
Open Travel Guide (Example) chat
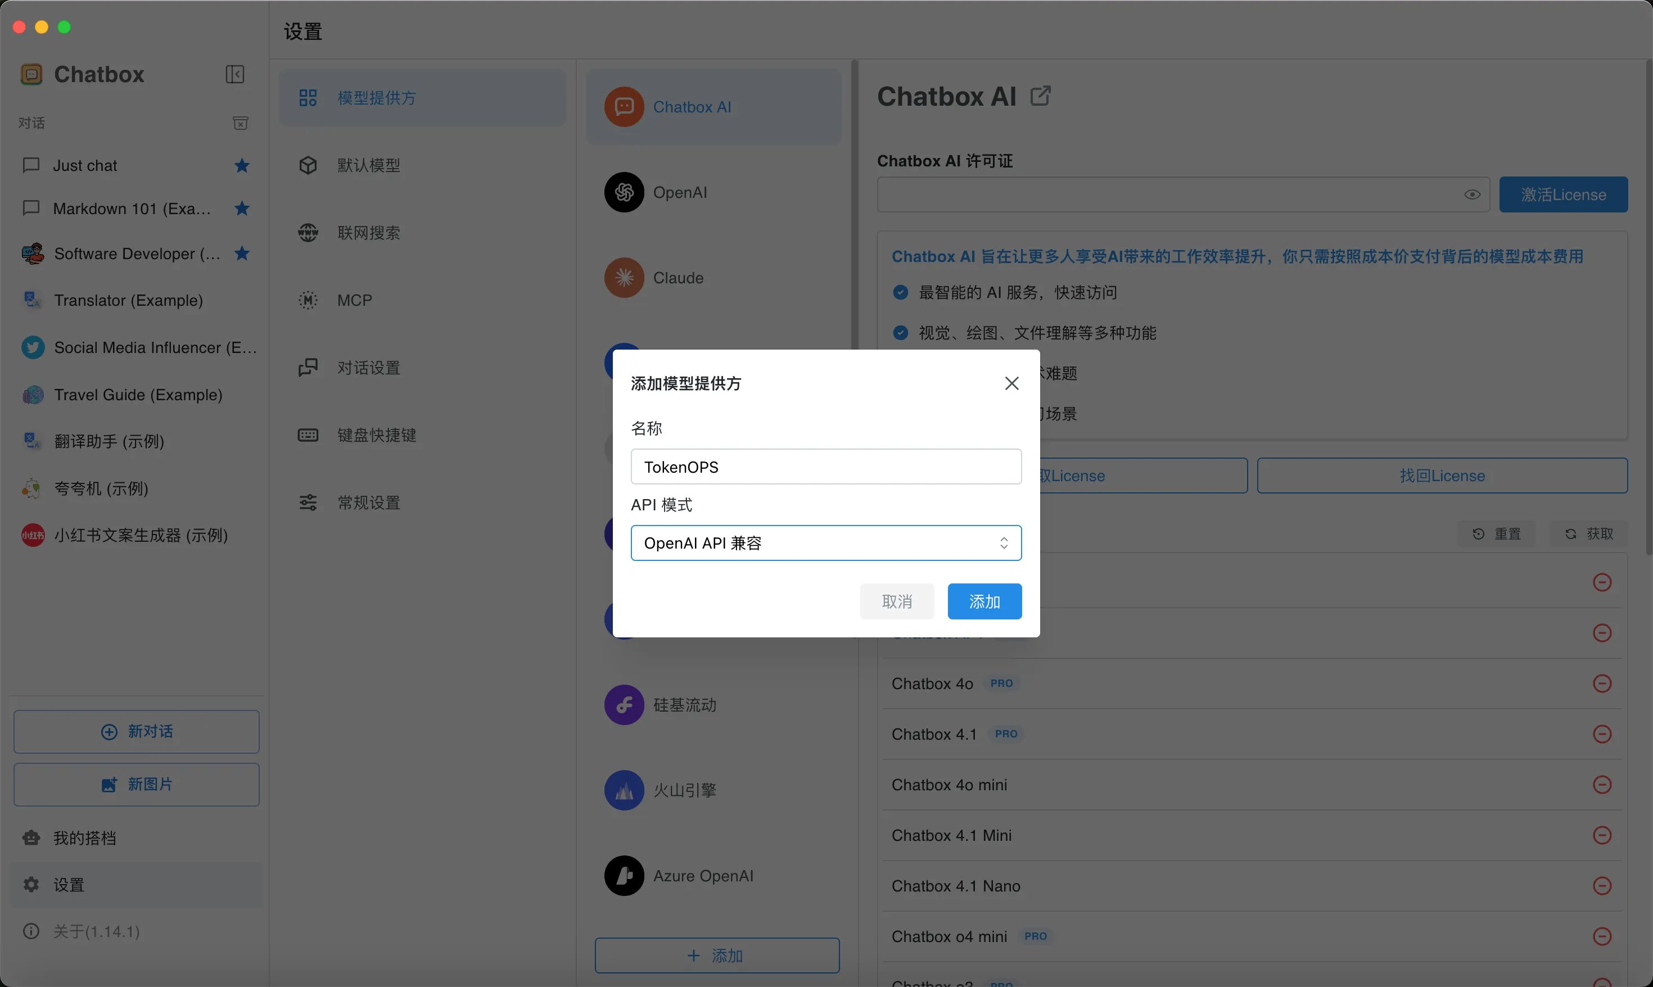[136, 395]
